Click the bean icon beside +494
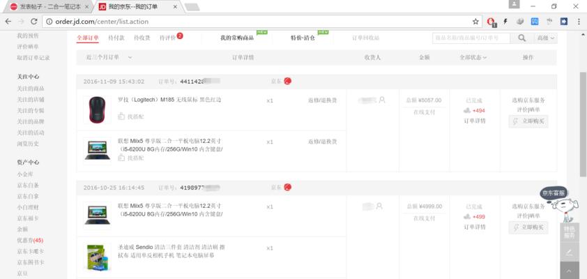Viewport: 587px width, 279px height. pos(467,110)
